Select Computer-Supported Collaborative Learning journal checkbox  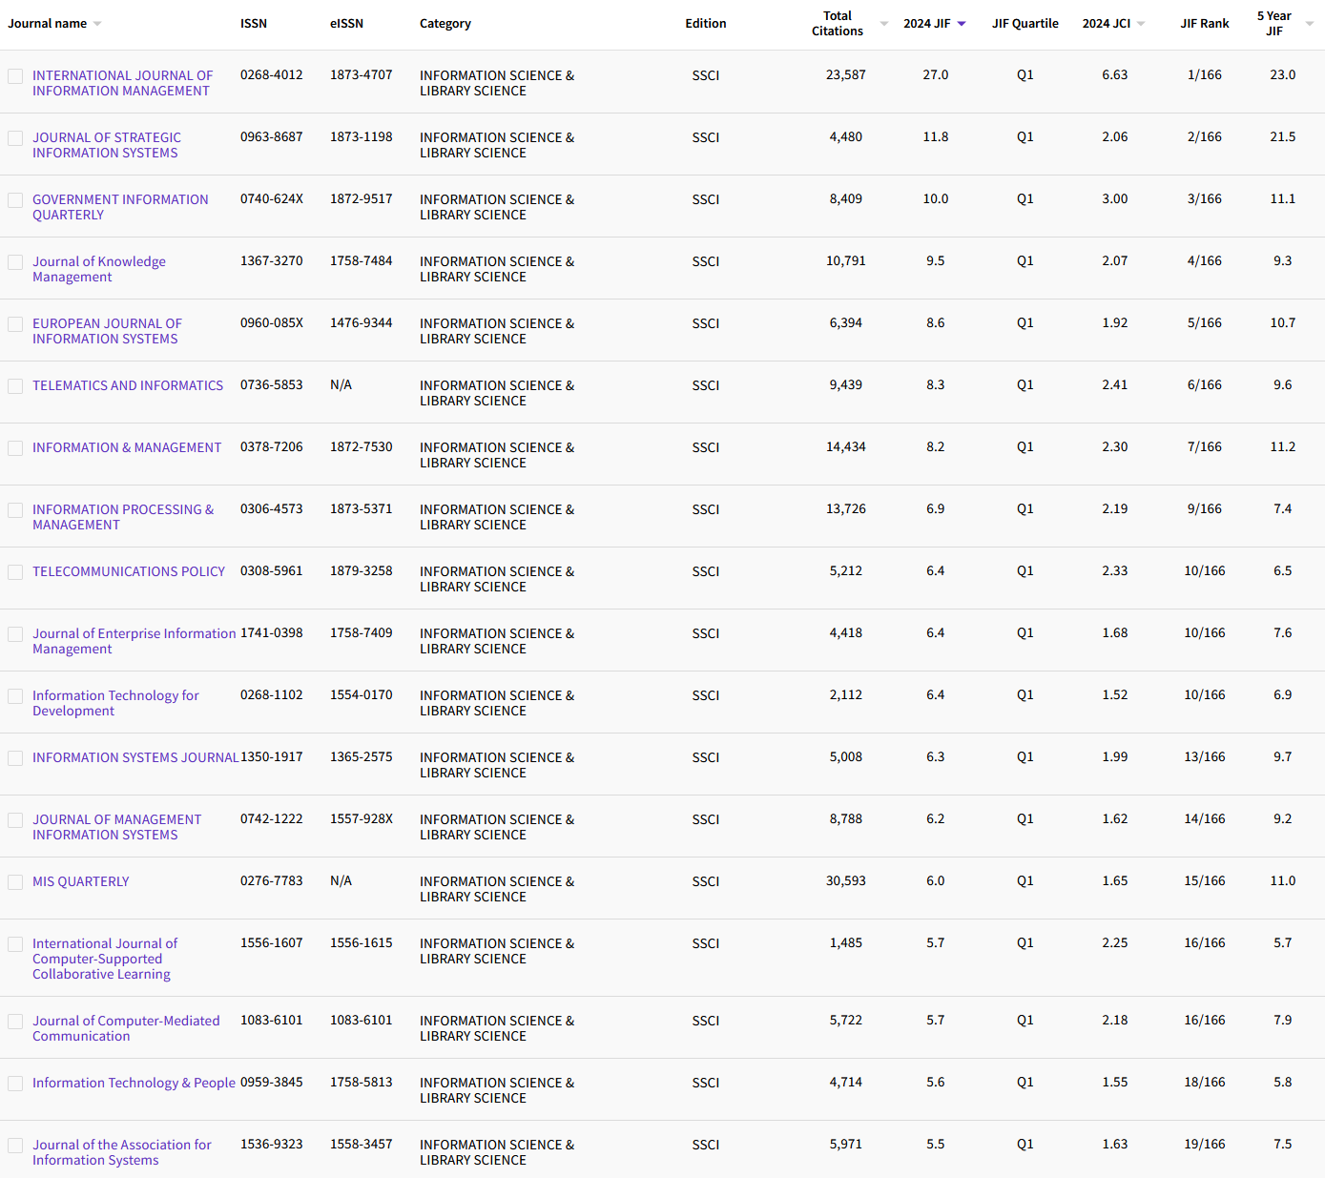[15, 944]
